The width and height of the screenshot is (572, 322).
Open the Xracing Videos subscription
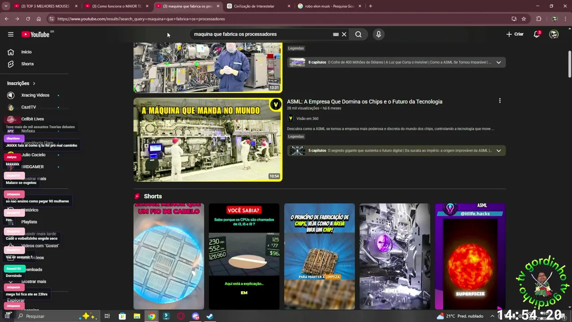tap(35, 95)
